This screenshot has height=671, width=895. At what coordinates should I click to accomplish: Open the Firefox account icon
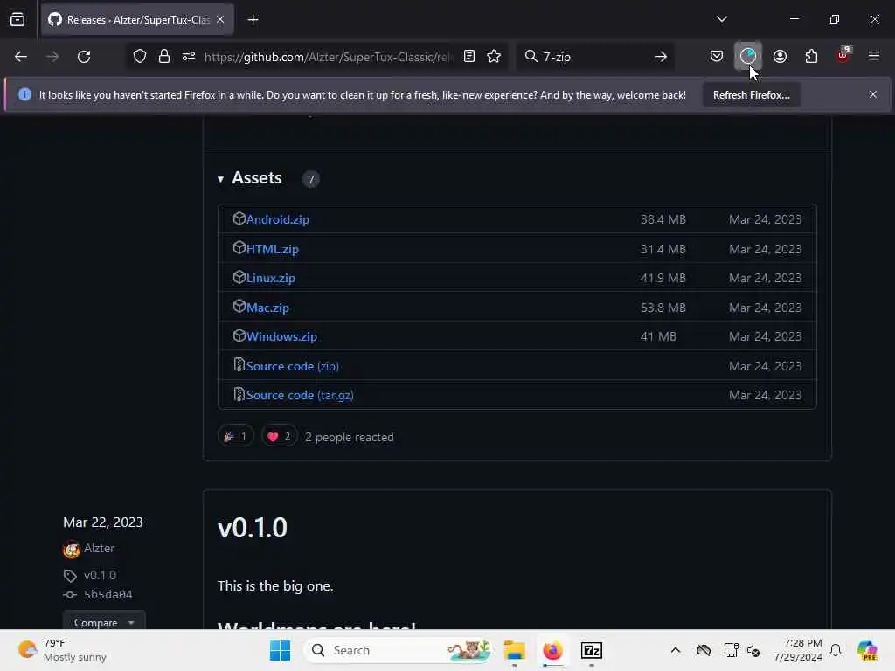pyautogui.click(x=780, y=56)
